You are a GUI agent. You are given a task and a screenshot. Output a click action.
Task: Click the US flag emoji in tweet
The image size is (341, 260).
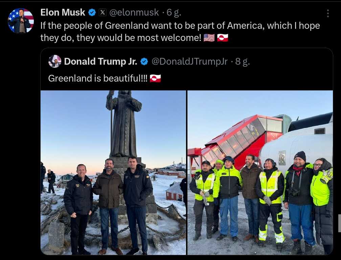coord(209,38)
